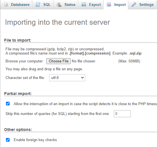Click the Status chart icon
The width and height of the screenshot is (157, 147).
tap(59, 4)
